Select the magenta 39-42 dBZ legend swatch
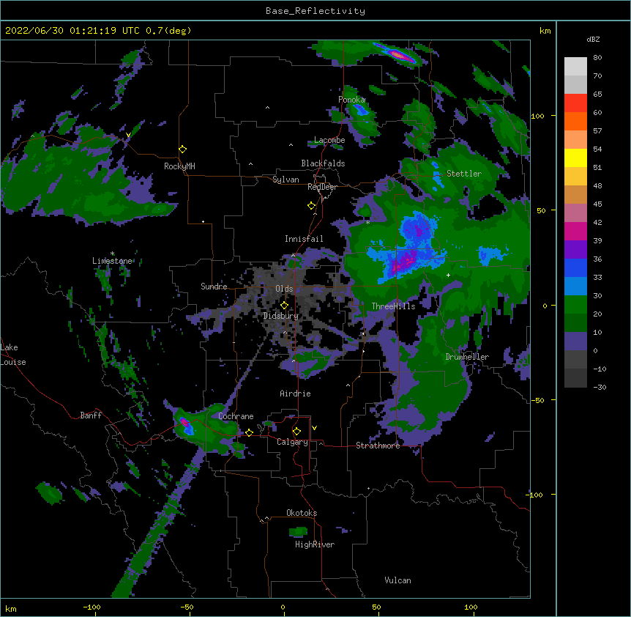 click(x=575, y=231)
